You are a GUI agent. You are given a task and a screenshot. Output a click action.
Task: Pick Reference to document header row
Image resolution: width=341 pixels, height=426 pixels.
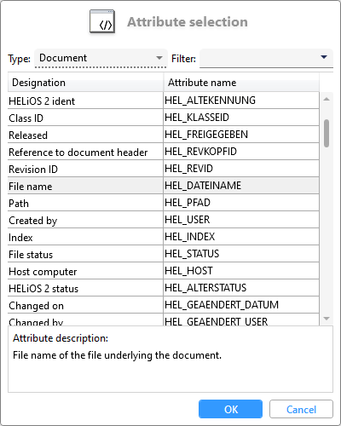click(x=164, y=152)
